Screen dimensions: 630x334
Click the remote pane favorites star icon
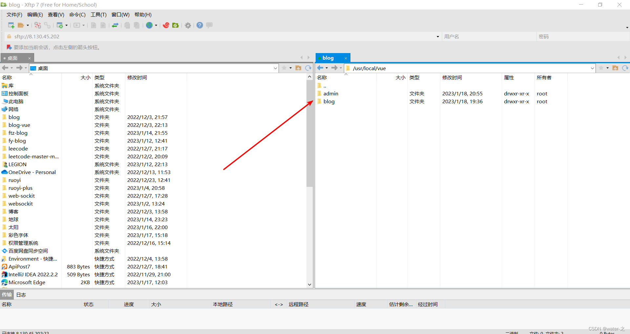coord(601,68)
